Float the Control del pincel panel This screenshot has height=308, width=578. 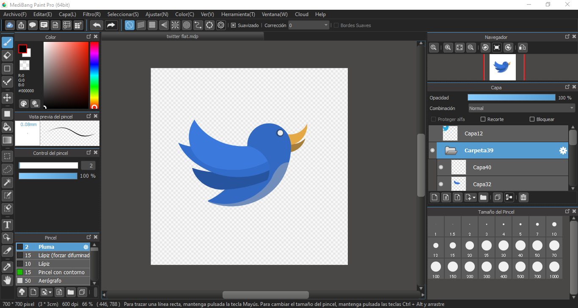[x=89, y=152]
